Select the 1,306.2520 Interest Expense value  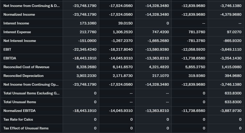point(123,32)
